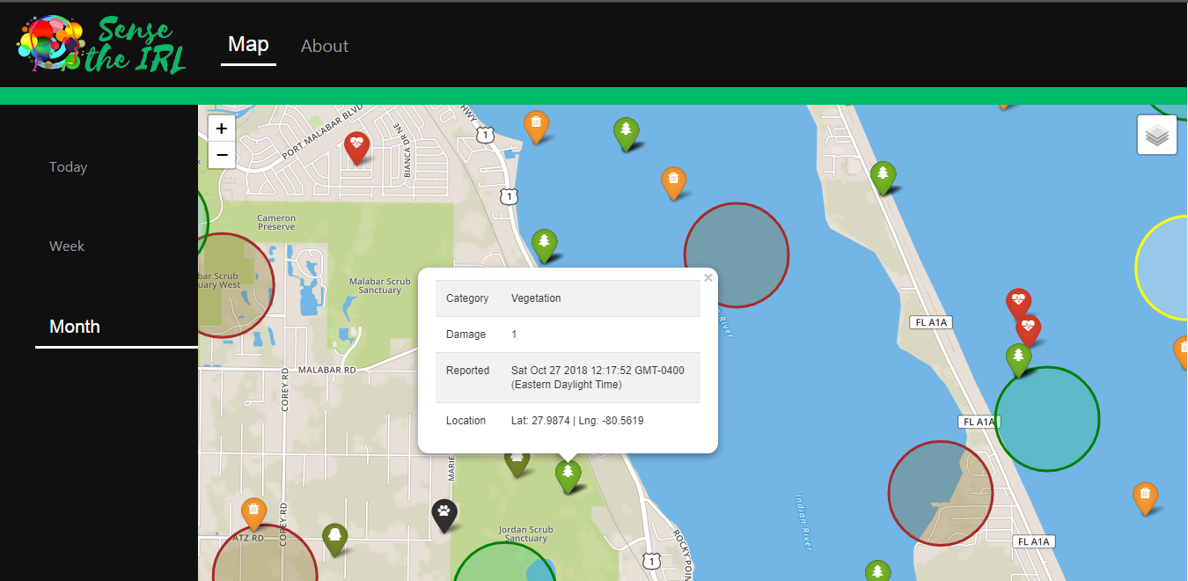Click red circle over Malabar Scrub Sanctuary West
The height and width of the screenshot is (581, 1188).
231,284
